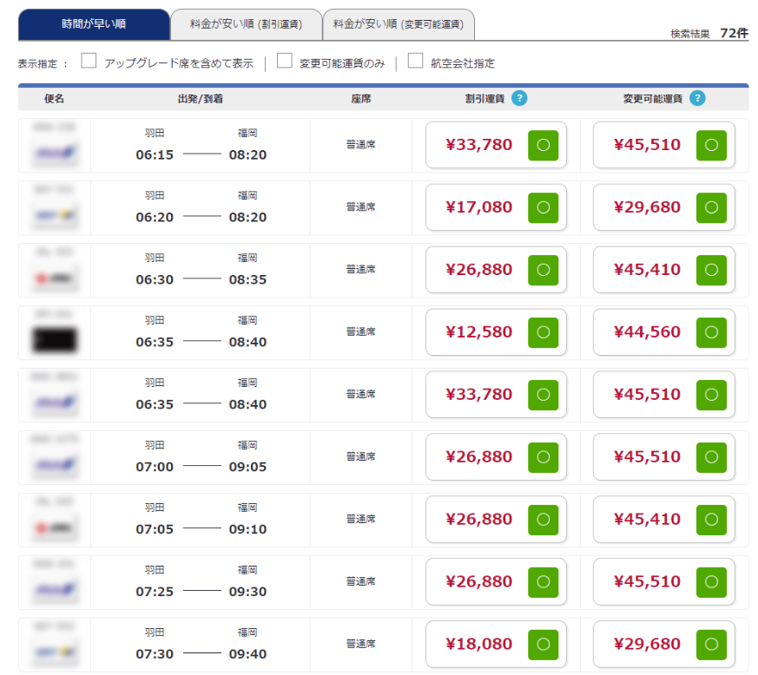Viewport: 758px width, 675px height.
Task: Select green icon for 07:05 flight's ¥45,410 fare
Action: [x=711, y=520]
